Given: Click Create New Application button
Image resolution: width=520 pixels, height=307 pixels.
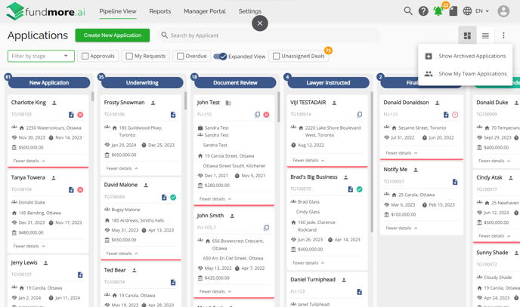Looking at the screenshot, I should click(x=113, y=35).
